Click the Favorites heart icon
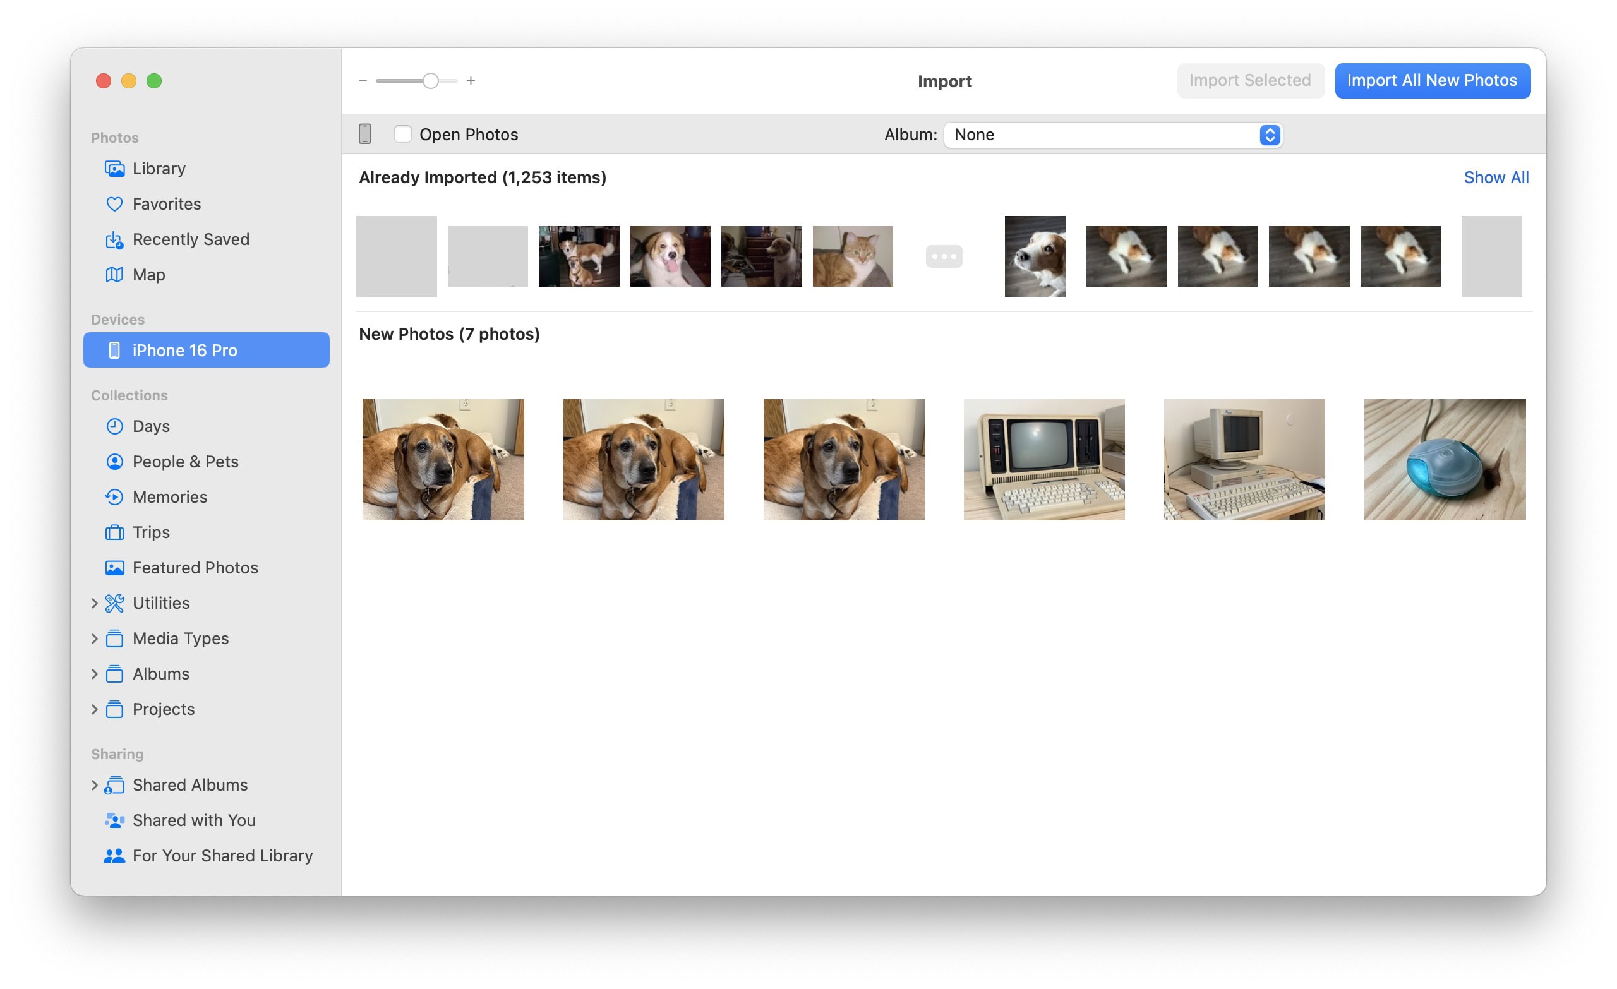This screenshot has width=1617, height=989. coord(114,204)
